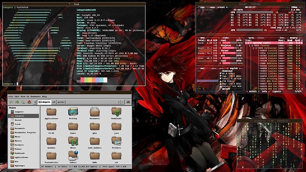
Task: Click the Home icon in Thunar toolbar
Action: [x=29, y=102]
